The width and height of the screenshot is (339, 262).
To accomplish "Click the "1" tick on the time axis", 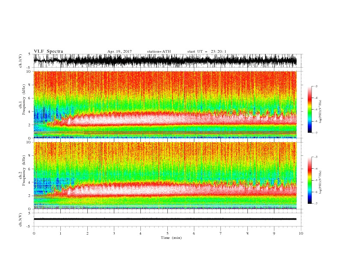I will click(x=60, y=233).
